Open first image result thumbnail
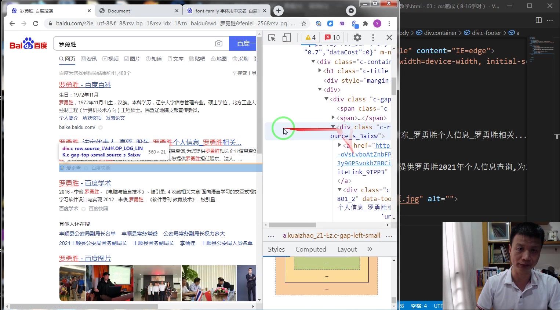The height and width of the screenshot is (310, 560). pos(73,283)
